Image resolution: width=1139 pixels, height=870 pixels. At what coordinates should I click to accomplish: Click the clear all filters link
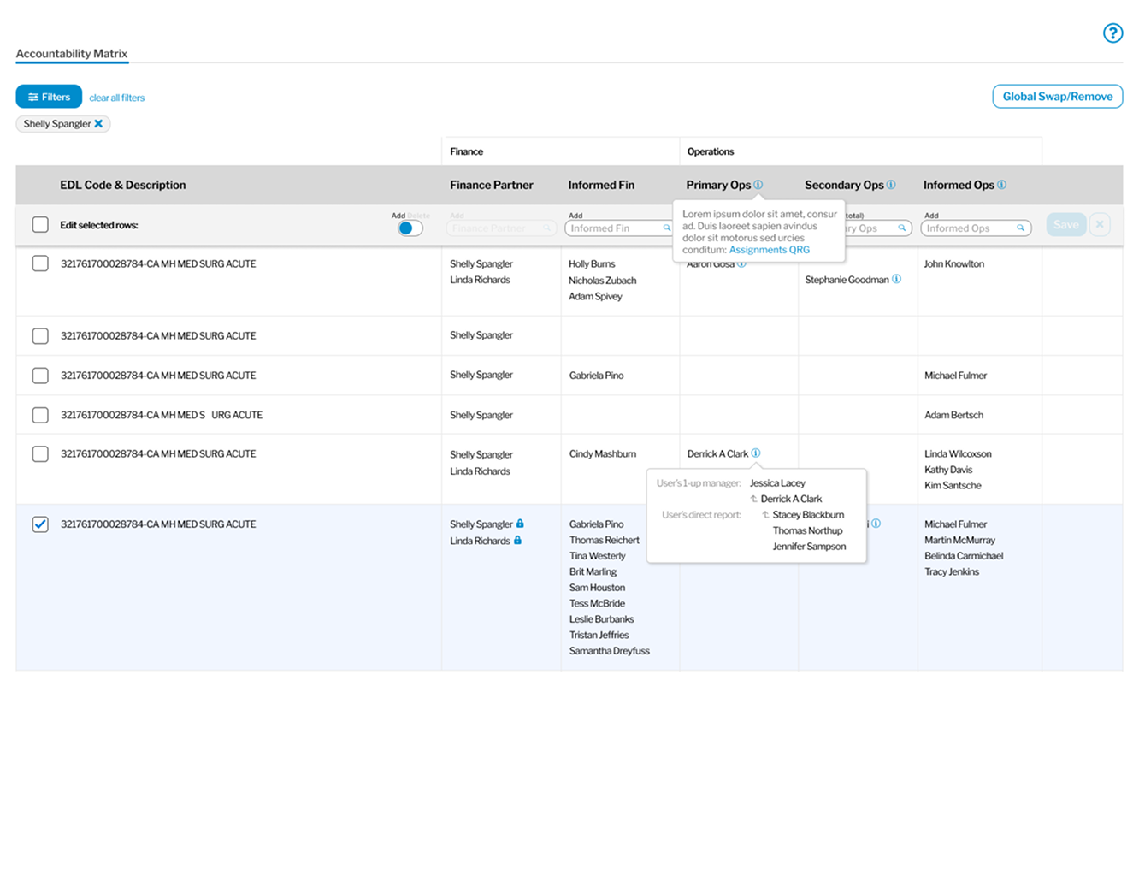point(117,98)
